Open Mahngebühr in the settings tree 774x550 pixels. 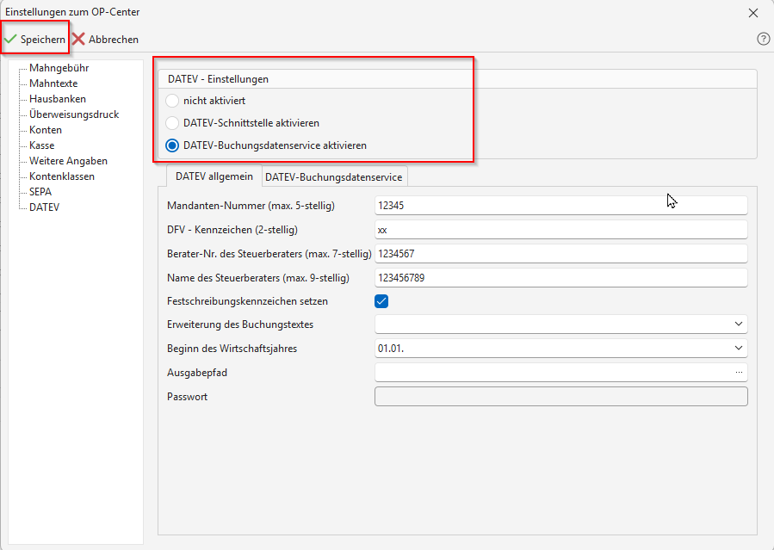click(x=59, y=68)
